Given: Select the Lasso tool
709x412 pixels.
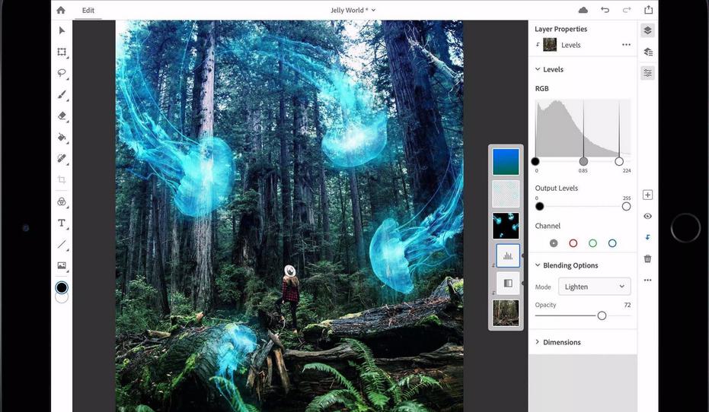Looking at the screenshot, I should [62, 73].
